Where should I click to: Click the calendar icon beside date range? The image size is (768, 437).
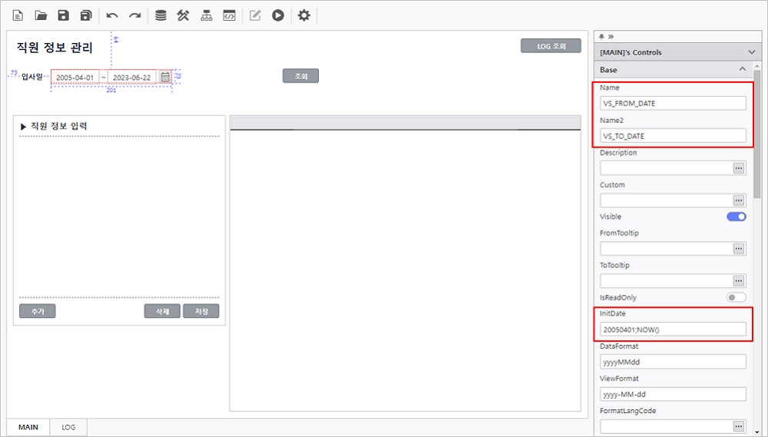pos(165,77)
